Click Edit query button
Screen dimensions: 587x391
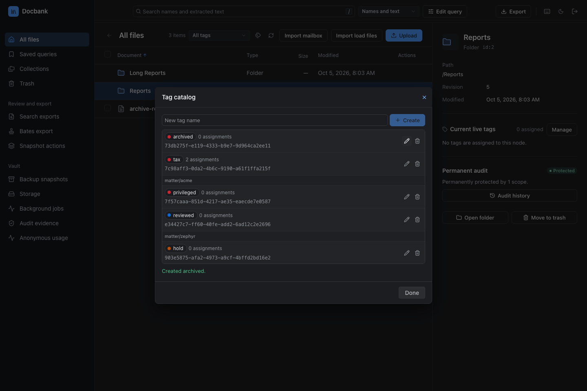click(x=445, y=11)
